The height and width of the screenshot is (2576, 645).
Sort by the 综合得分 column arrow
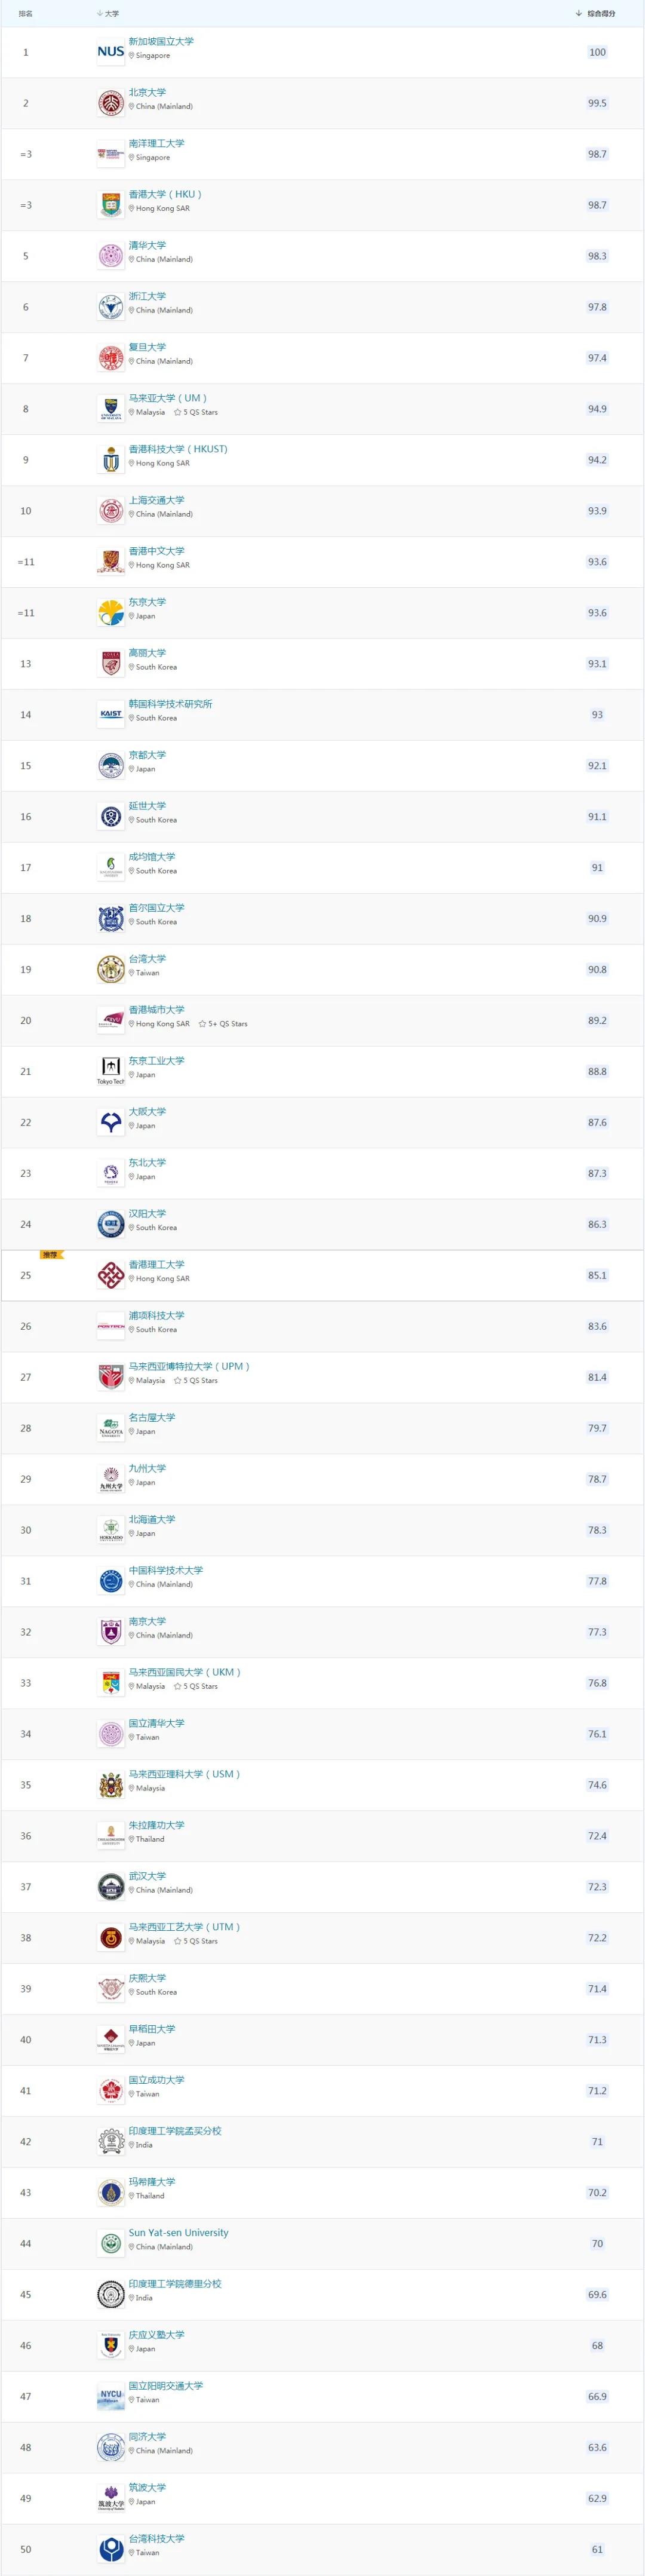point(579,13)
